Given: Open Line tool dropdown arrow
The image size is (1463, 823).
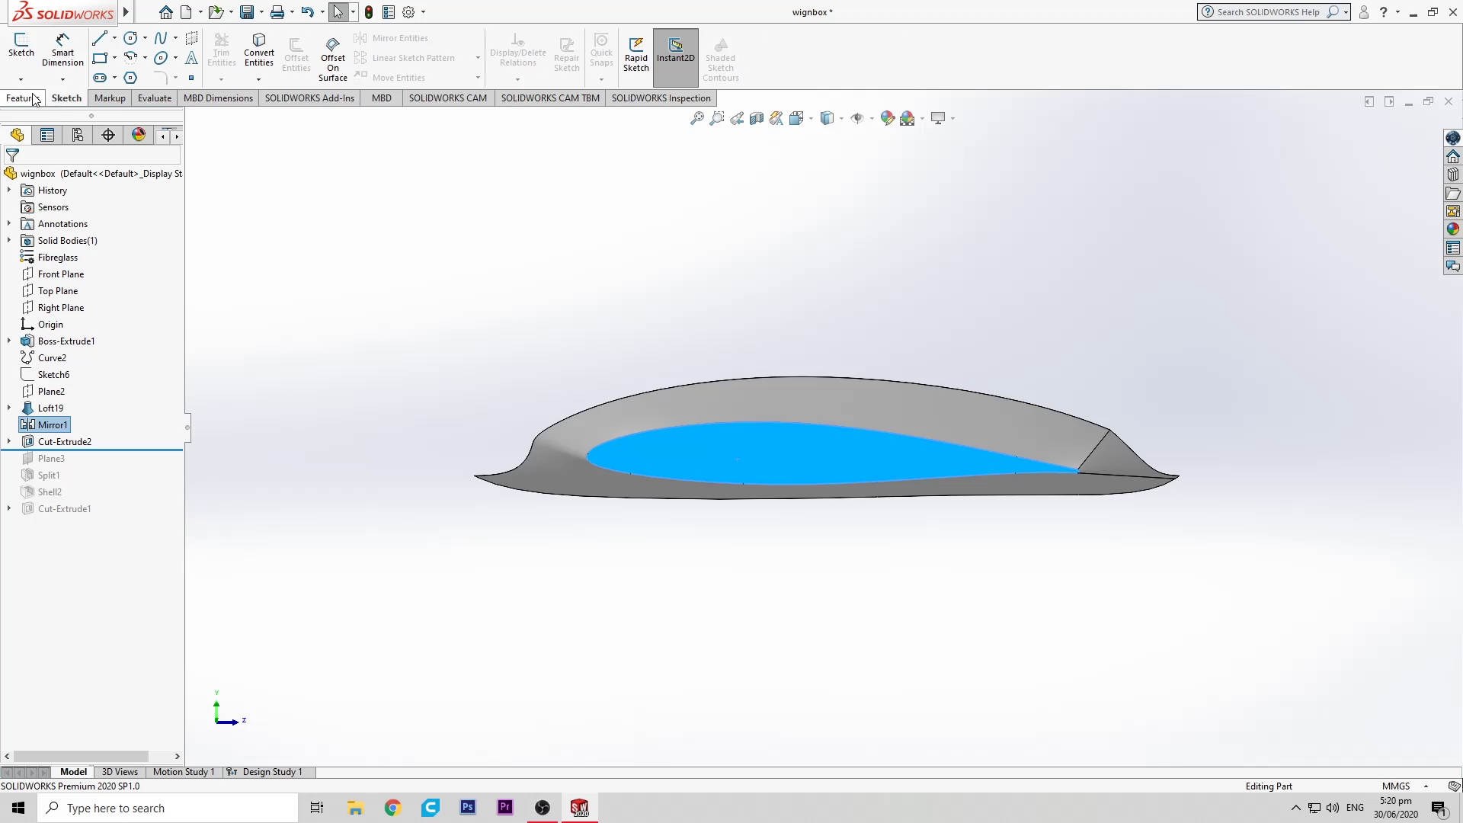Looking at the screenshot, I should (x=114, y=38).
